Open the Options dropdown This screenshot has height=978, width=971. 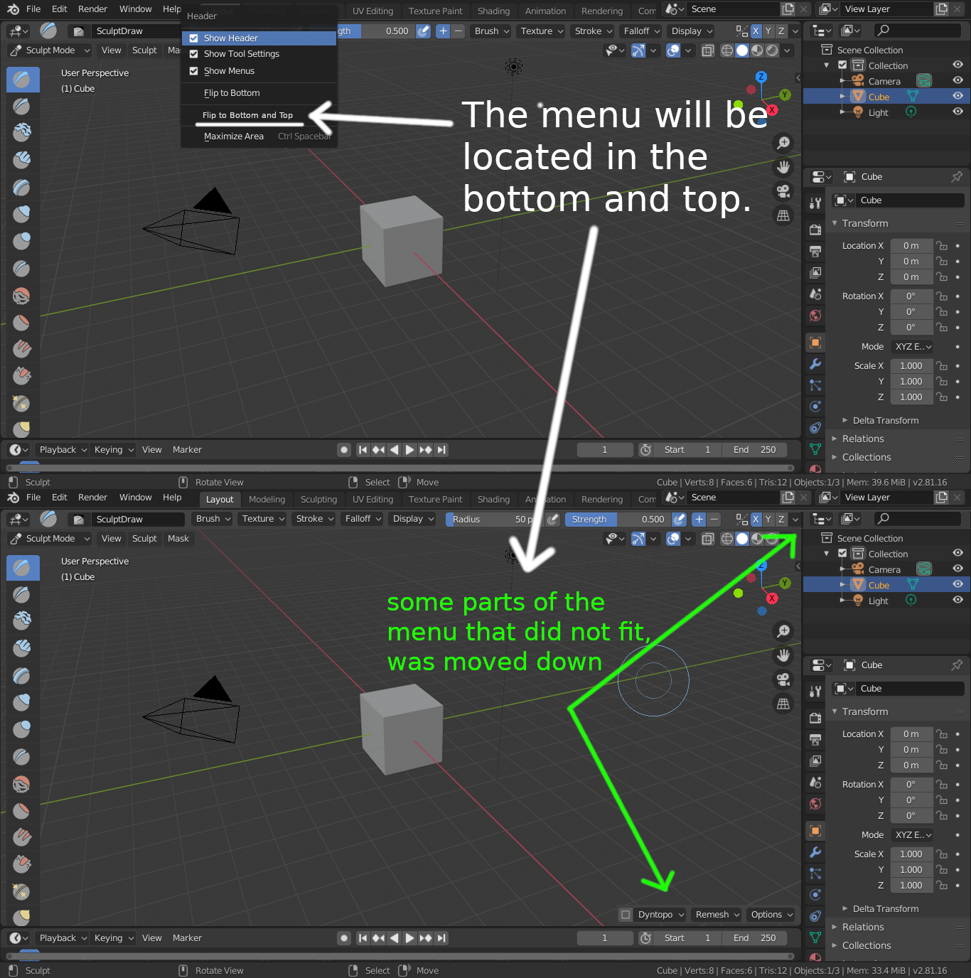click(x=771, y=915)
